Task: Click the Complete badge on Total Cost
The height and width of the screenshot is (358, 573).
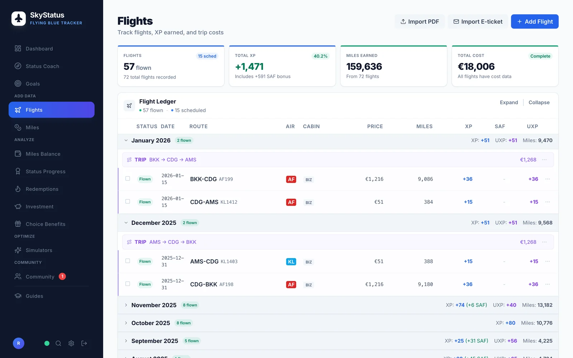Action: coord(540,56)
